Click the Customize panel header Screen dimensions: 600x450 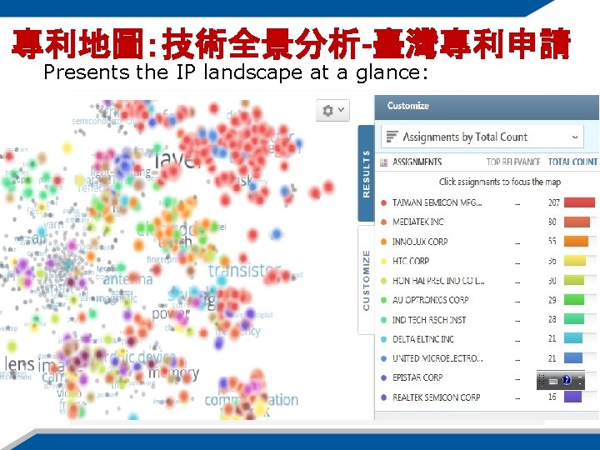(487, 107)
